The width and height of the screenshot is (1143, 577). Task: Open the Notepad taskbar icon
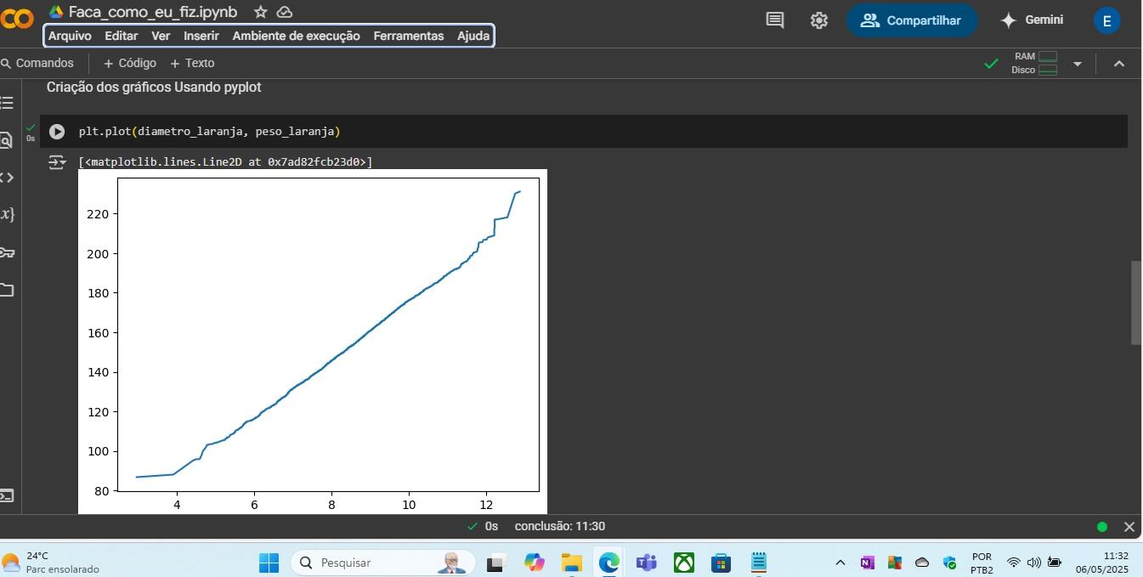coord(759,563)
